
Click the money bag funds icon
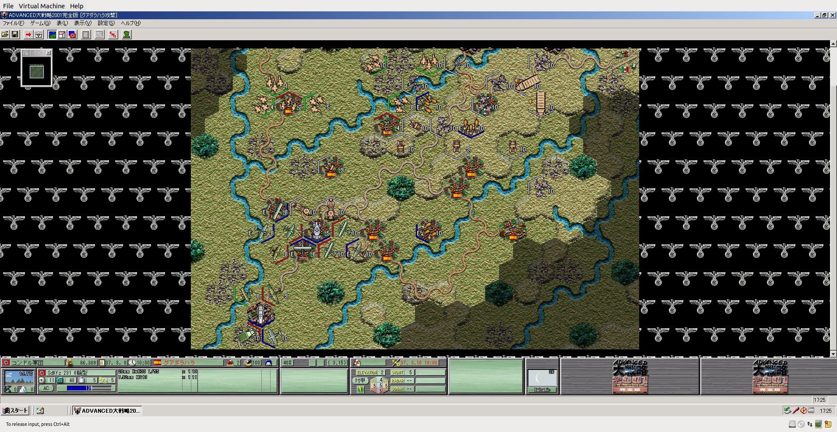tap(69, 363)
